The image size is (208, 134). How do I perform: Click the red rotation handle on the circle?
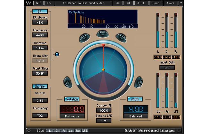click(x=103, y=45)
